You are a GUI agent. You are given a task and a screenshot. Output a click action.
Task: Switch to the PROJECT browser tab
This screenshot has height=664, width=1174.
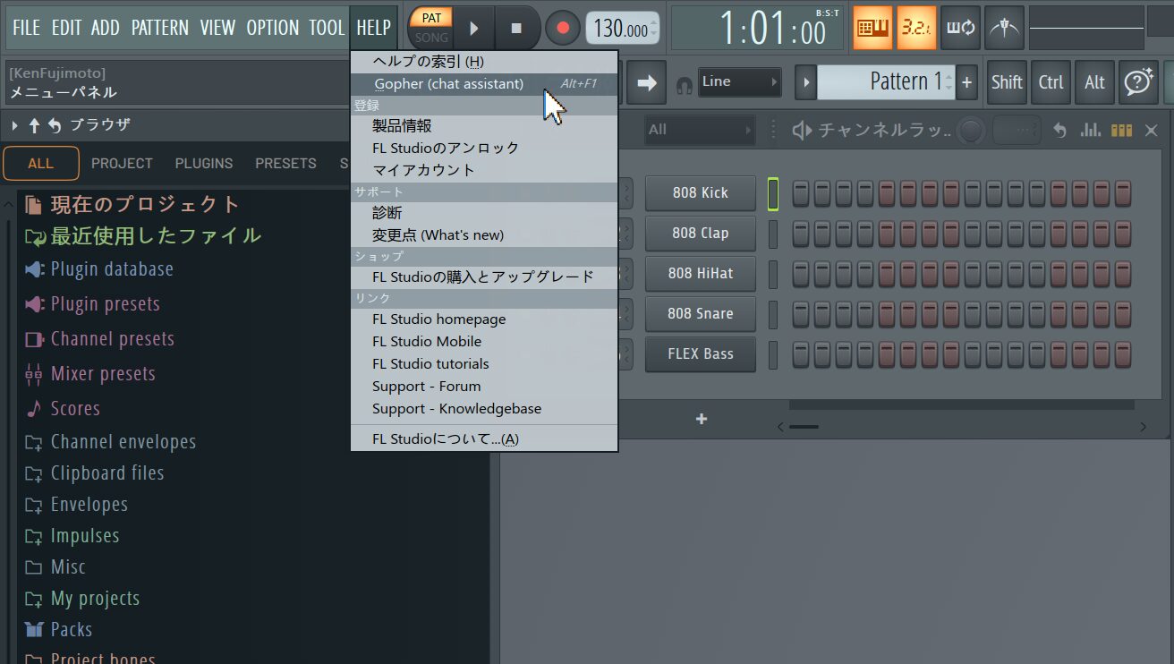[122, 164]
